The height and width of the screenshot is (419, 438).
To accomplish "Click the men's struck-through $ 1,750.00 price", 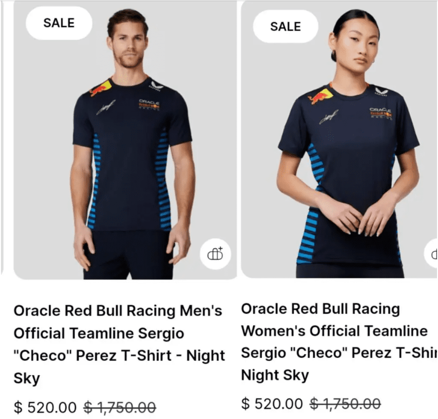I will 120,407.
